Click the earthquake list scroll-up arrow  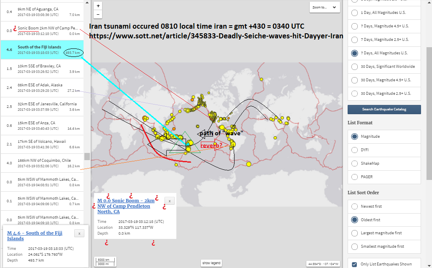coord(87,3)
